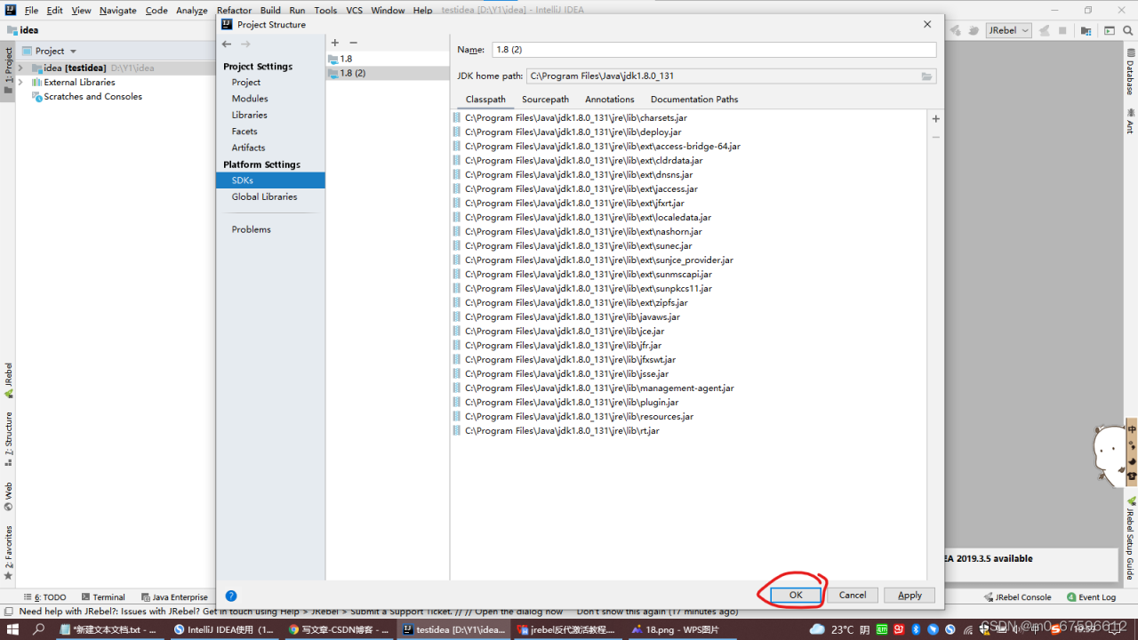Viewport: 1138px width, 640px height.
Task: Select SDKs under Platform Settings
Action: click(x=270, y=180)
